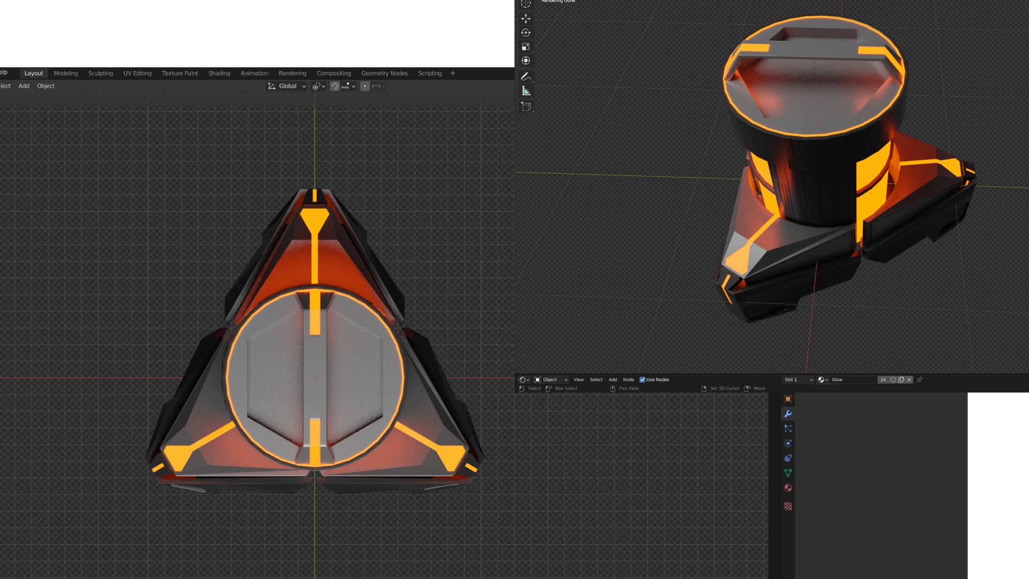1029x579 pixels.
Task: Open the Modifier properties wrench tab
Action: click(x=788, y=414)
